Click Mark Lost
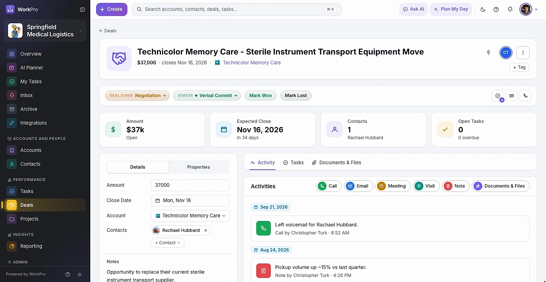Viewport: 546px width, 282px height. 296,96
